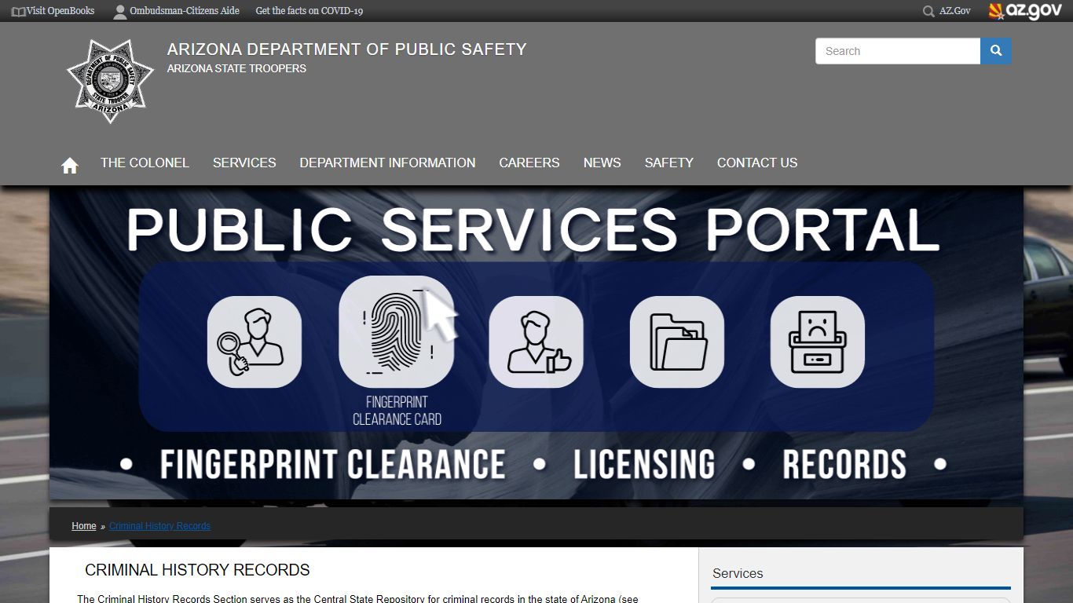Open Criminal History Records breadcrumb
Image resolution: width=1073 pixels, height=603 pixels.
coord(159,526)
